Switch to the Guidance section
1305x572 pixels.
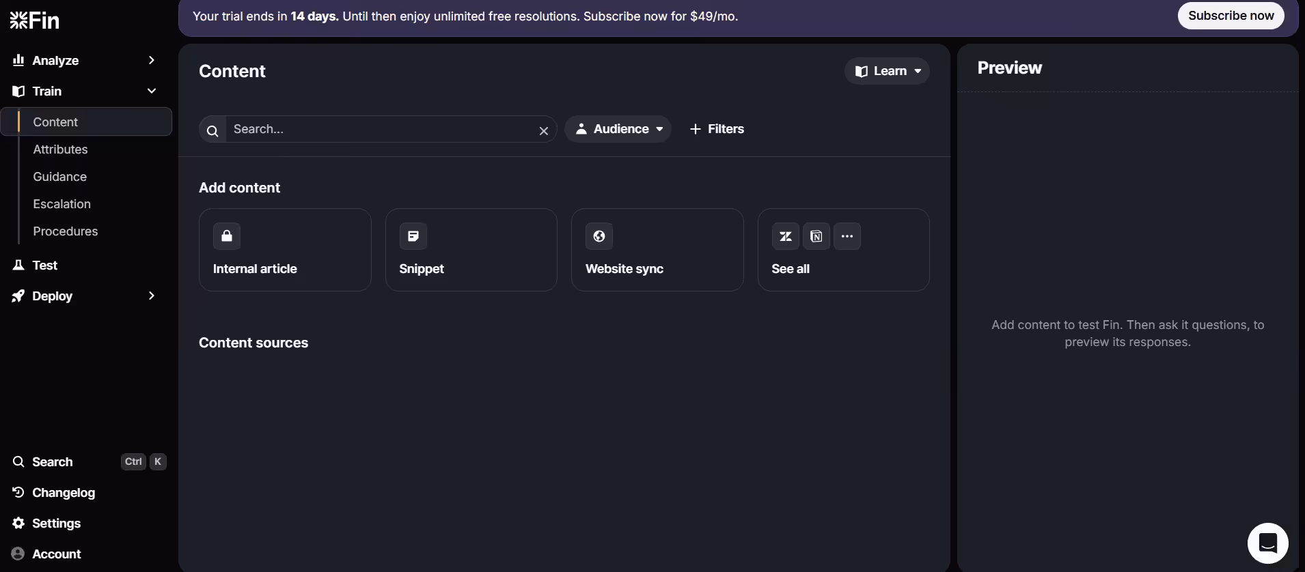point(59,176)
